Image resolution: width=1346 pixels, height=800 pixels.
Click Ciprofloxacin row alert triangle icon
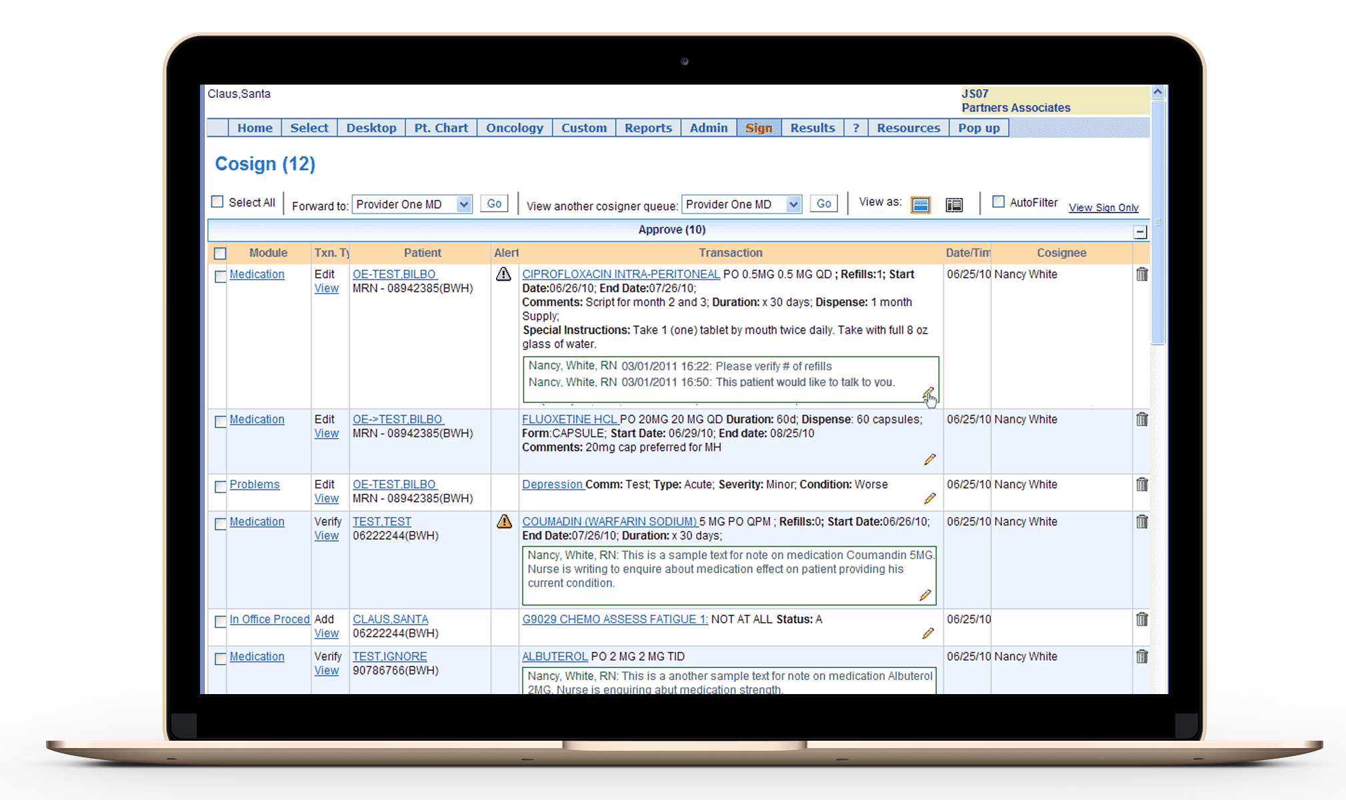(503, 274)
